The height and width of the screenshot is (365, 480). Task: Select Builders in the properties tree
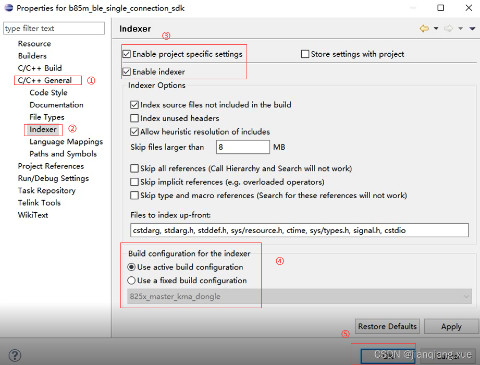point(32,56)
